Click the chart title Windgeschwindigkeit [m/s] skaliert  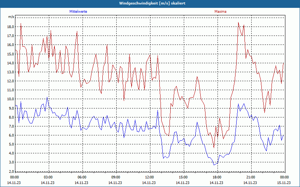coord(152,3)
